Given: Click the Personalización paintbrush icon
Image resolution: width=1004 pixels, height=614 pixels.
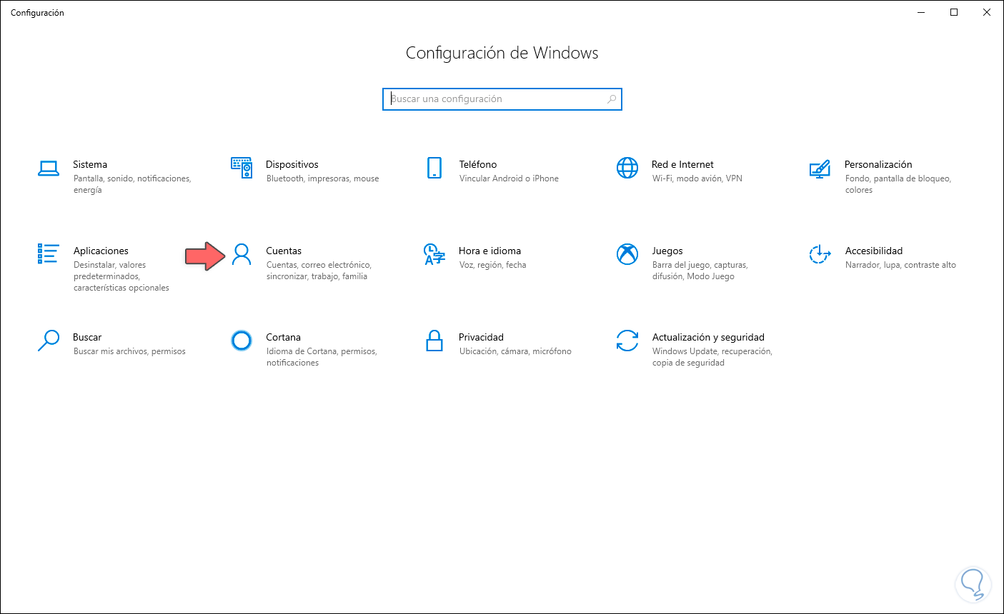Looking at the screenshot, I should (820, 168).
